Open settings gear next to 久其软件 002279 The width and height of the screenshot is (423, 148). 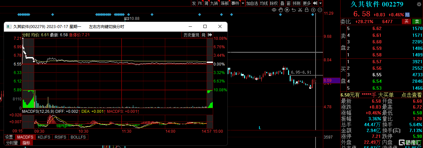click(419, 4)
